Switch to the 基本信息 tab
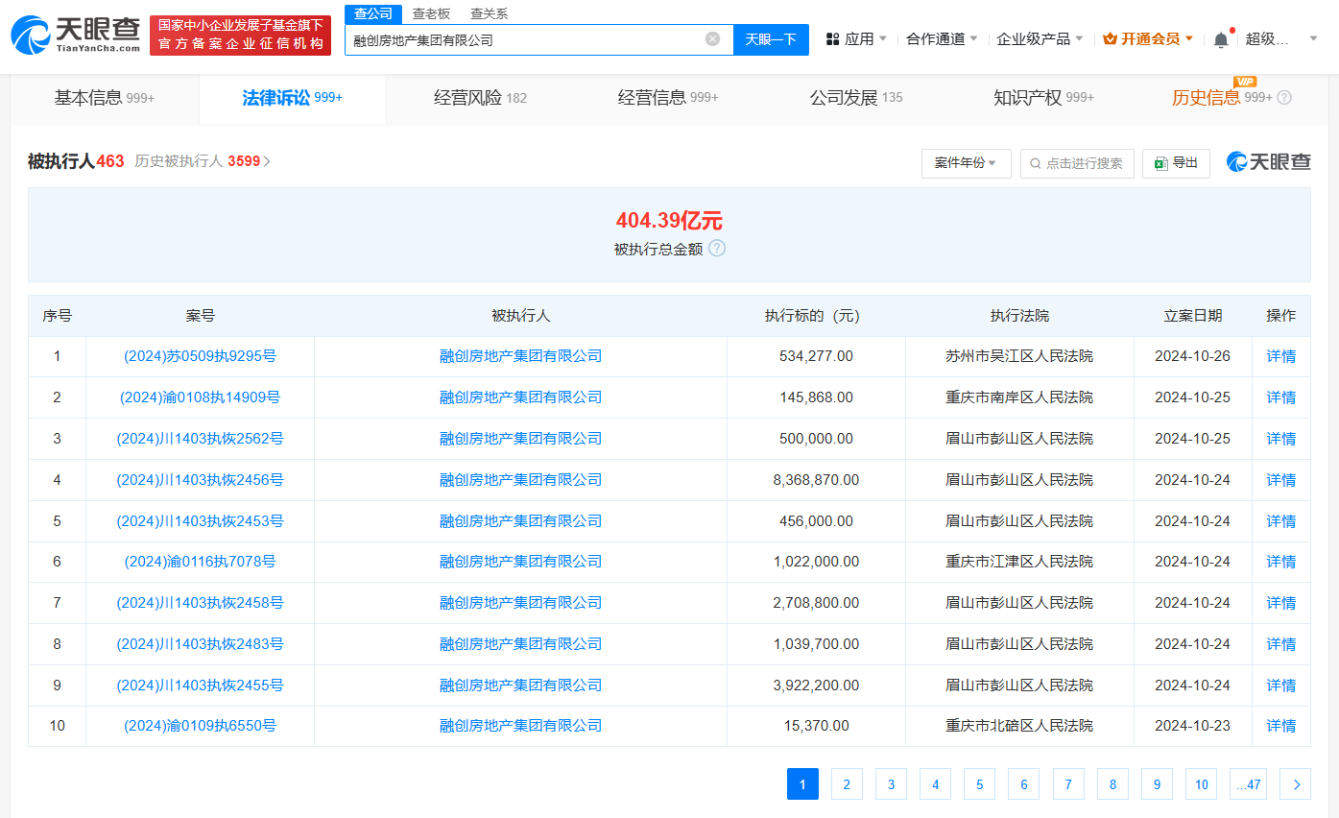The height and width of the screenshot is (818, 1339). (x=105, y=98)
